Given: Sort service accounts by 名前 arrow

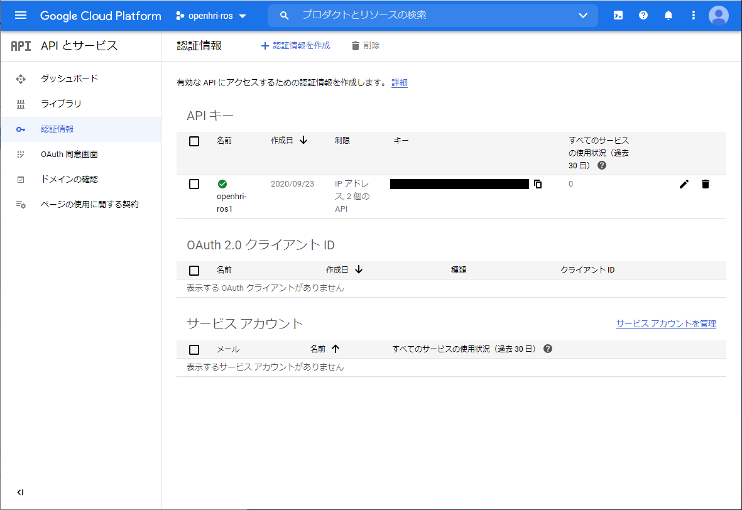Looking at the screenshot, I should 336,349.
